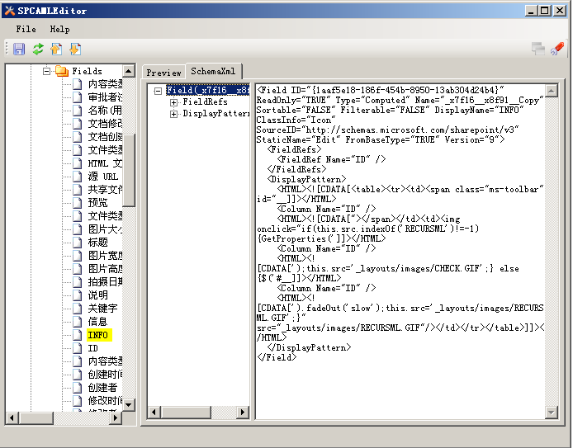This screenshot has height=448, width=573.
Task: Click the page icon beside INFO field
Action: (77, 335)
